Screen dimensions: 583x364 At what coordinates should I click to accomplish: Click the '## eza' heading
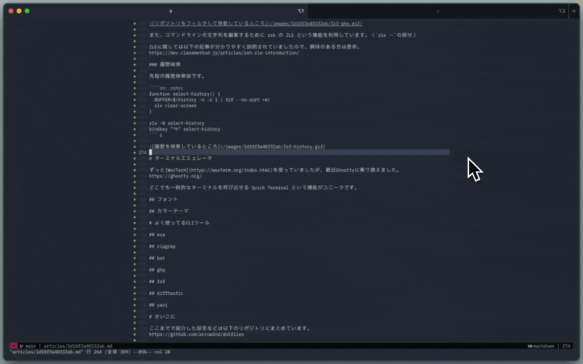tap(157, 235)
